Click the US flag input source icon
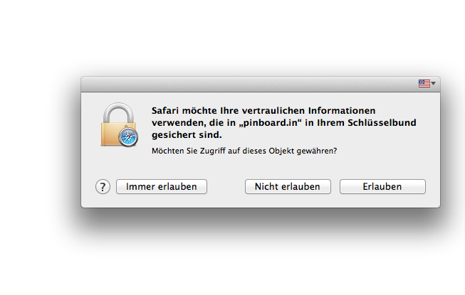This screenshot has width=465, height=295. (x=424, y=83)
